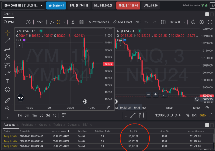Switch to the Positions tab

(x=27, y=125)
